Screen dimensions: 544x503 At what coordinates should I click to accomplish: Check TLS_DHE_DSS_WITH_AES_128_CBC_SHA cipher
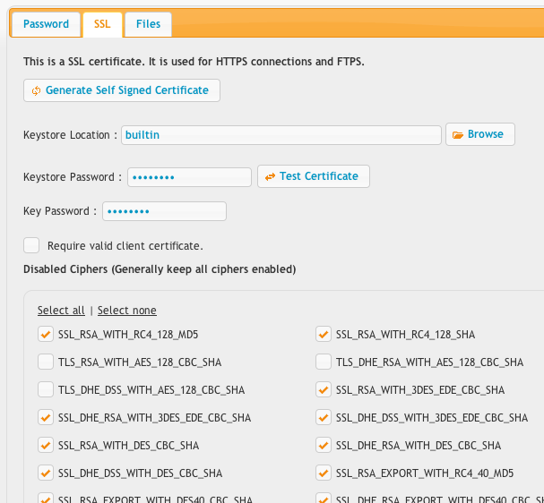46,389
